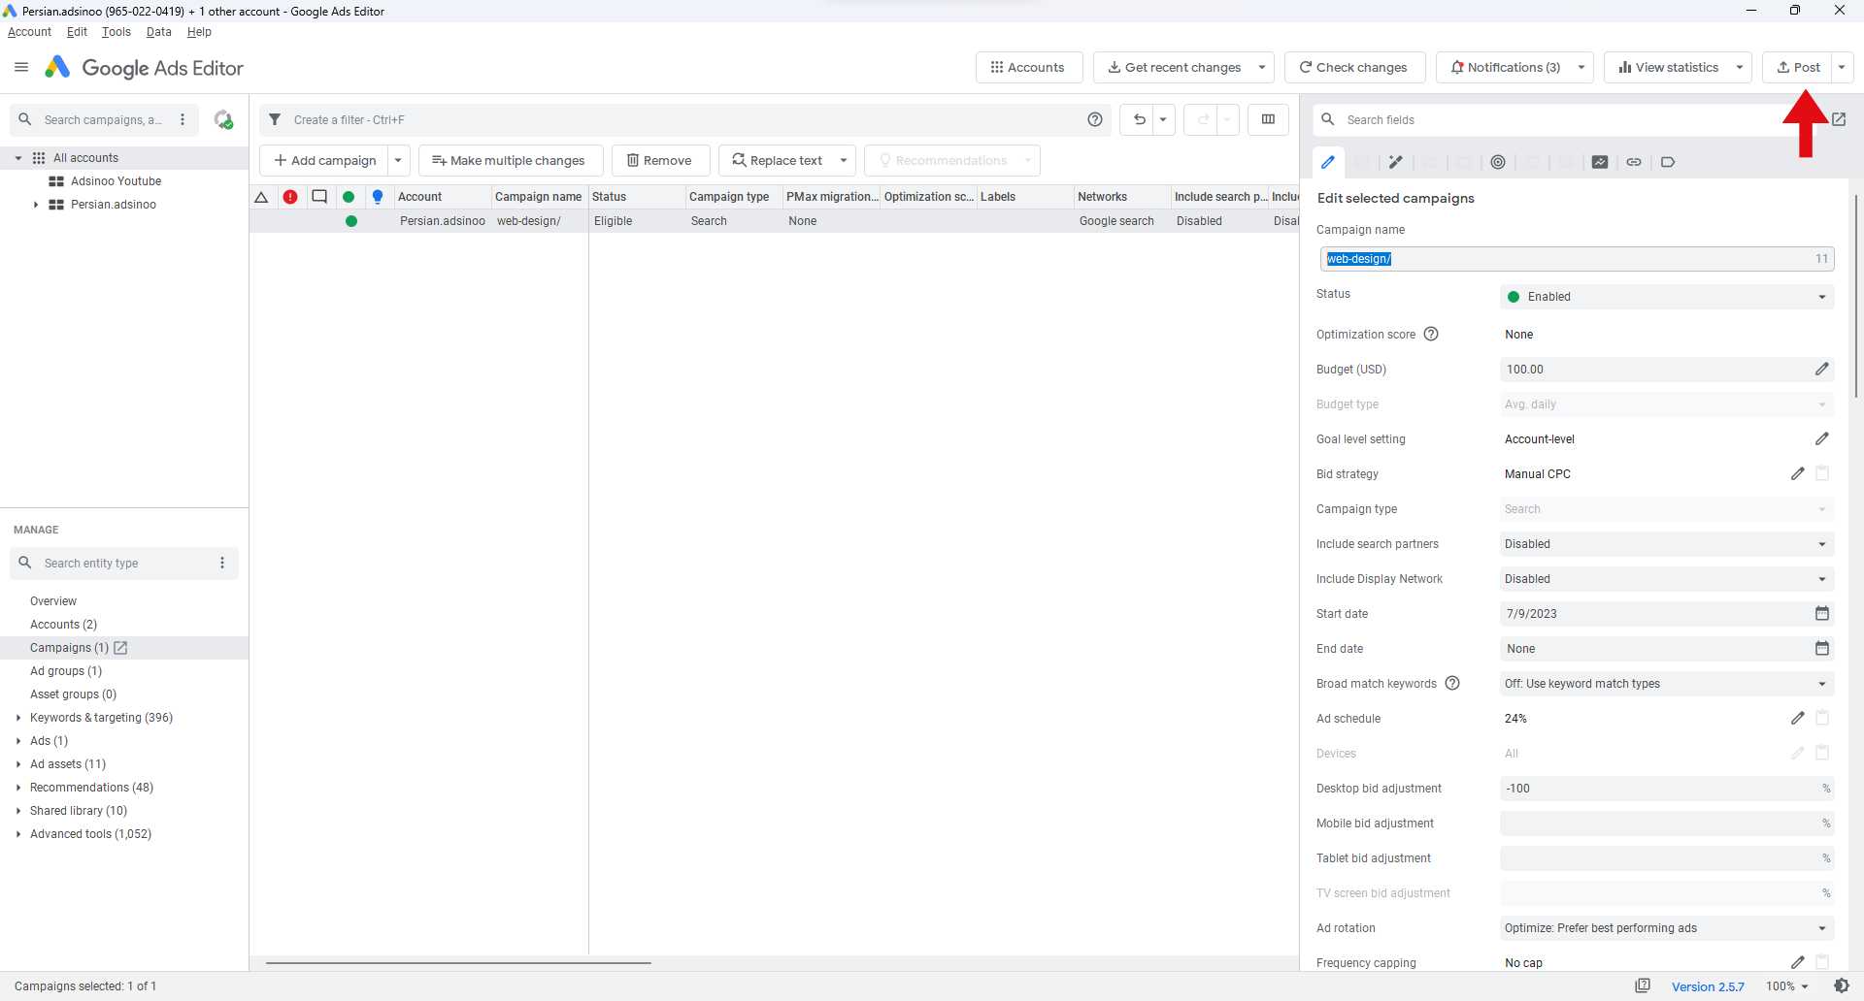Screen dimensions: 1864x1001
Task: Open the hamburger navigation menu
Action: tap(21, 68)
